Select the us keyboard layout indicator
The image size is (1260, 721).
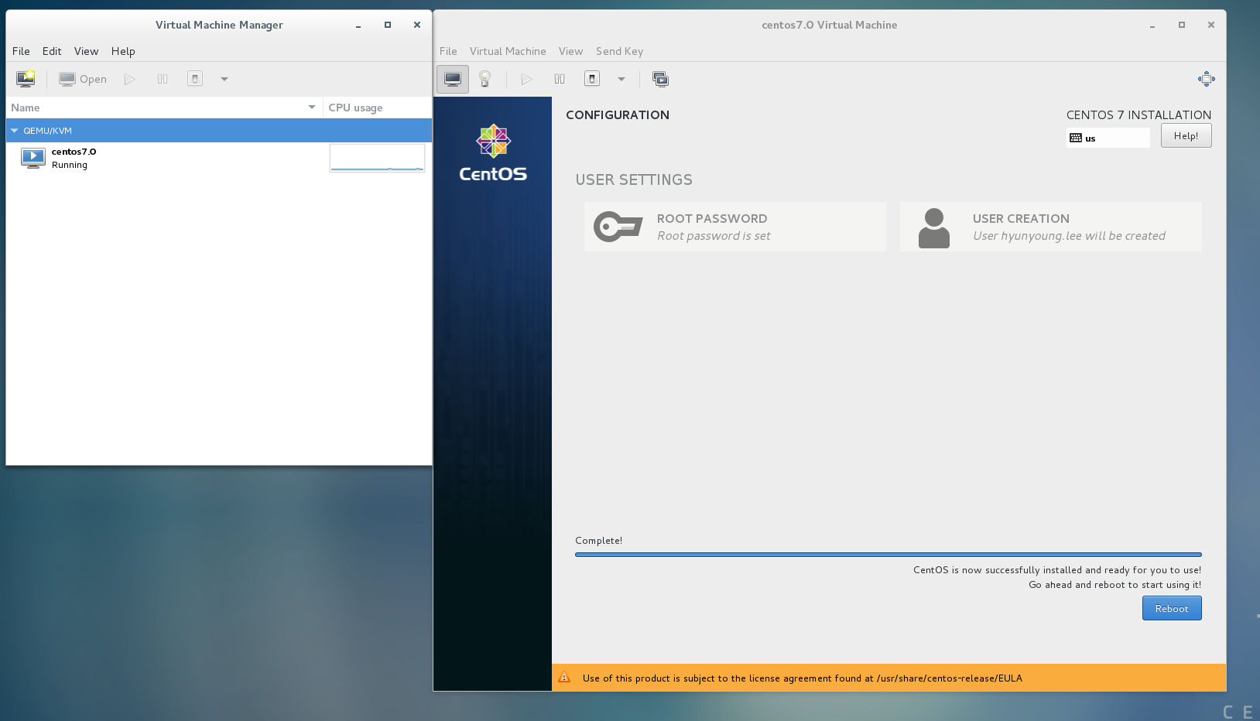pyautogui.click(x=1108, y=137)
